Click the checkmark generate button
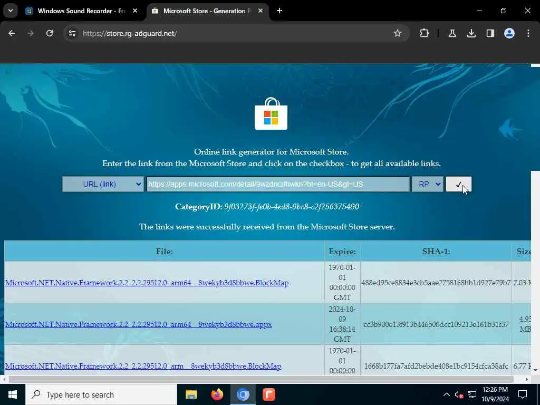The height and width of the screenshot is (405, 540). [458, 184]
